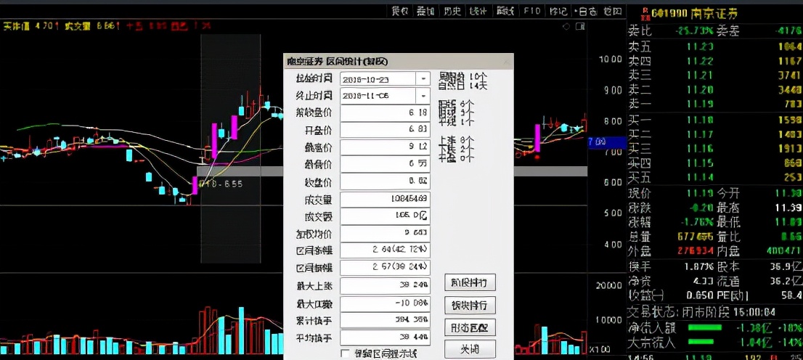803x360 pixels.
Task: Click the 最高价 value field
Action: coord(385,147)
